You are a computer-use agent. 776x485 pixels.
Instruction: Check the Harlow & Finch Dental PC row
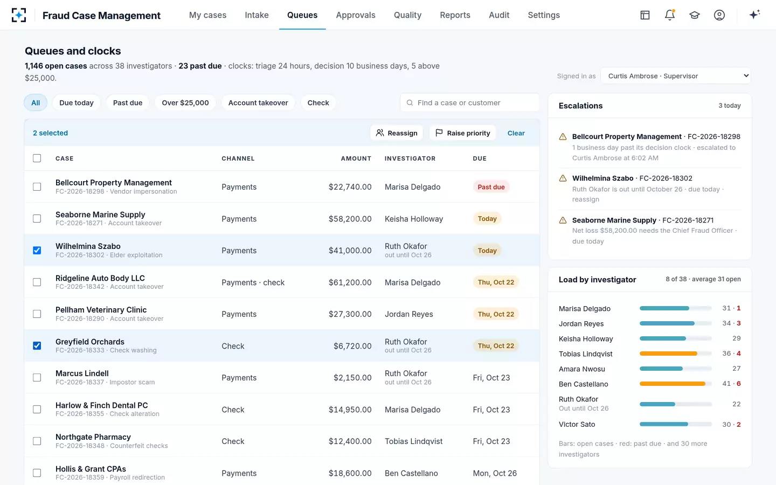[37, 409]
